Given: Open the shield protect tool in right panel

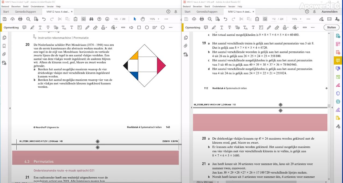Looking at the screenshot, I should click(x=338, y=93).
